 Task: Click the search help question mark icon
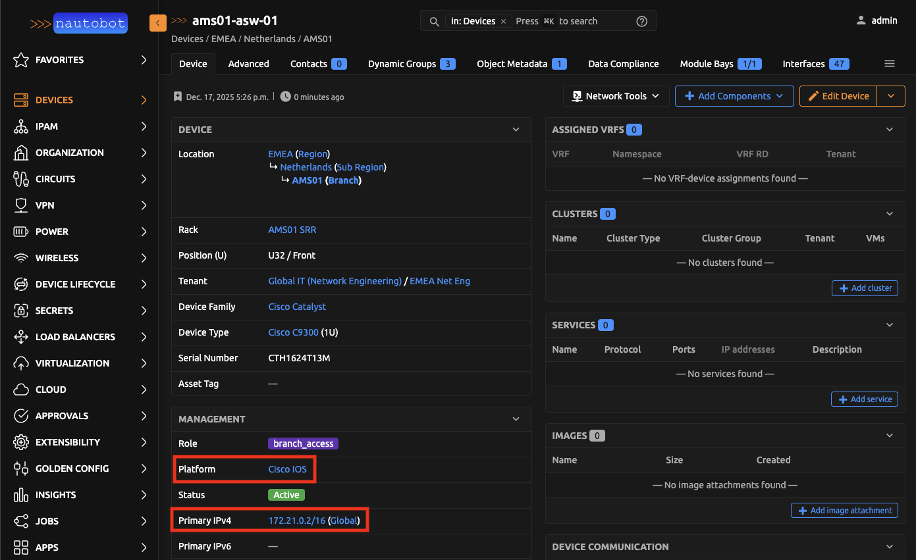pos(641,21)
